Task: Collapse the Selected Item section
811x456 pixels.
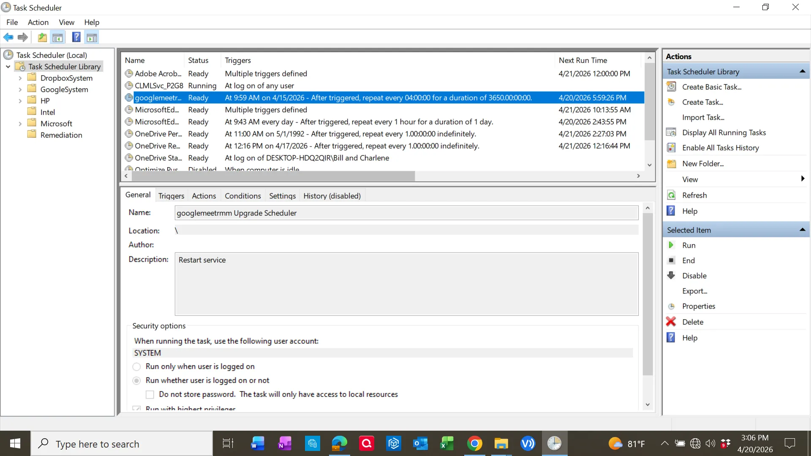Action: (802, 230)
